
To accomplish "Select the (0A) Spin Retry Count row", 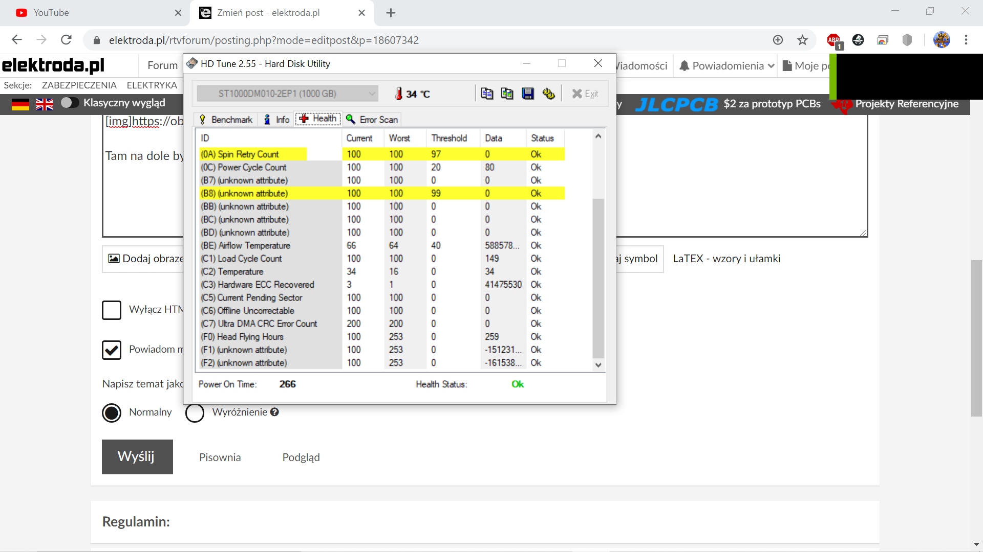I will coord(382,154).
